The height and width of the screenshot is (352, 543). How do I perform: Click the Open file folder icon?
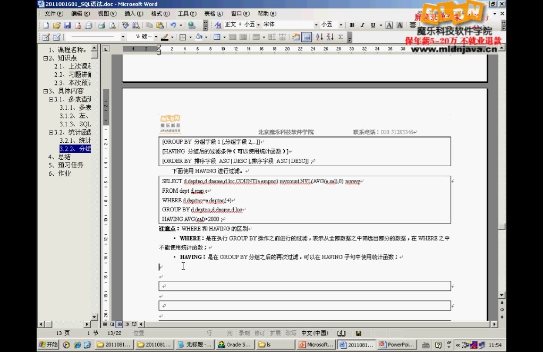pos(56,25)
